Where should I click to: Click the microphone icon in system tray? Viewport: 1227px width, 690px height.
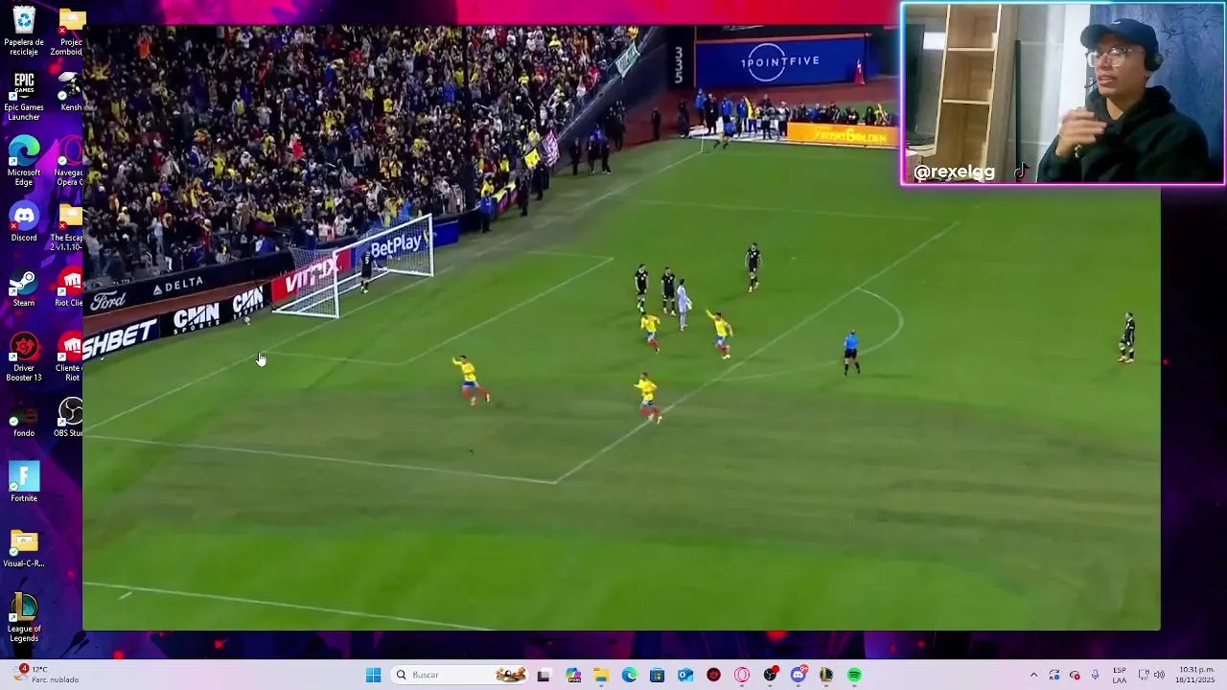tap(1096, 675)
